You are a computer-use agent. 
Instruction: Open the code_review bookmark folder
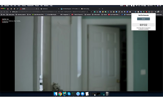[10, 15]
